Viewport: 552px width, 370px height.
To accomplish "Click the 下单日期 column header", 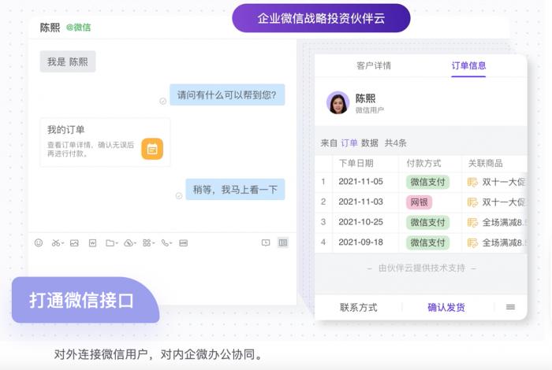I will [x=356, y=164].
